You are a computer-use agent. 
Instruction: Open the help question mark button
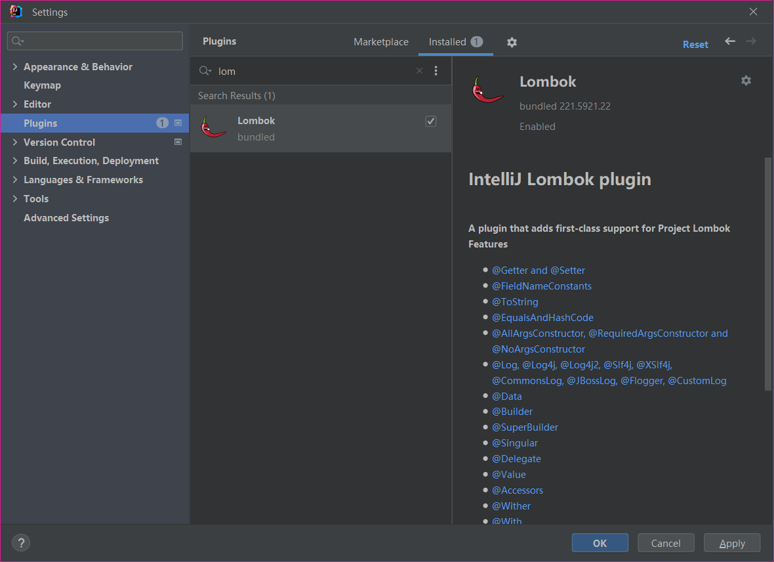point(21,543)
